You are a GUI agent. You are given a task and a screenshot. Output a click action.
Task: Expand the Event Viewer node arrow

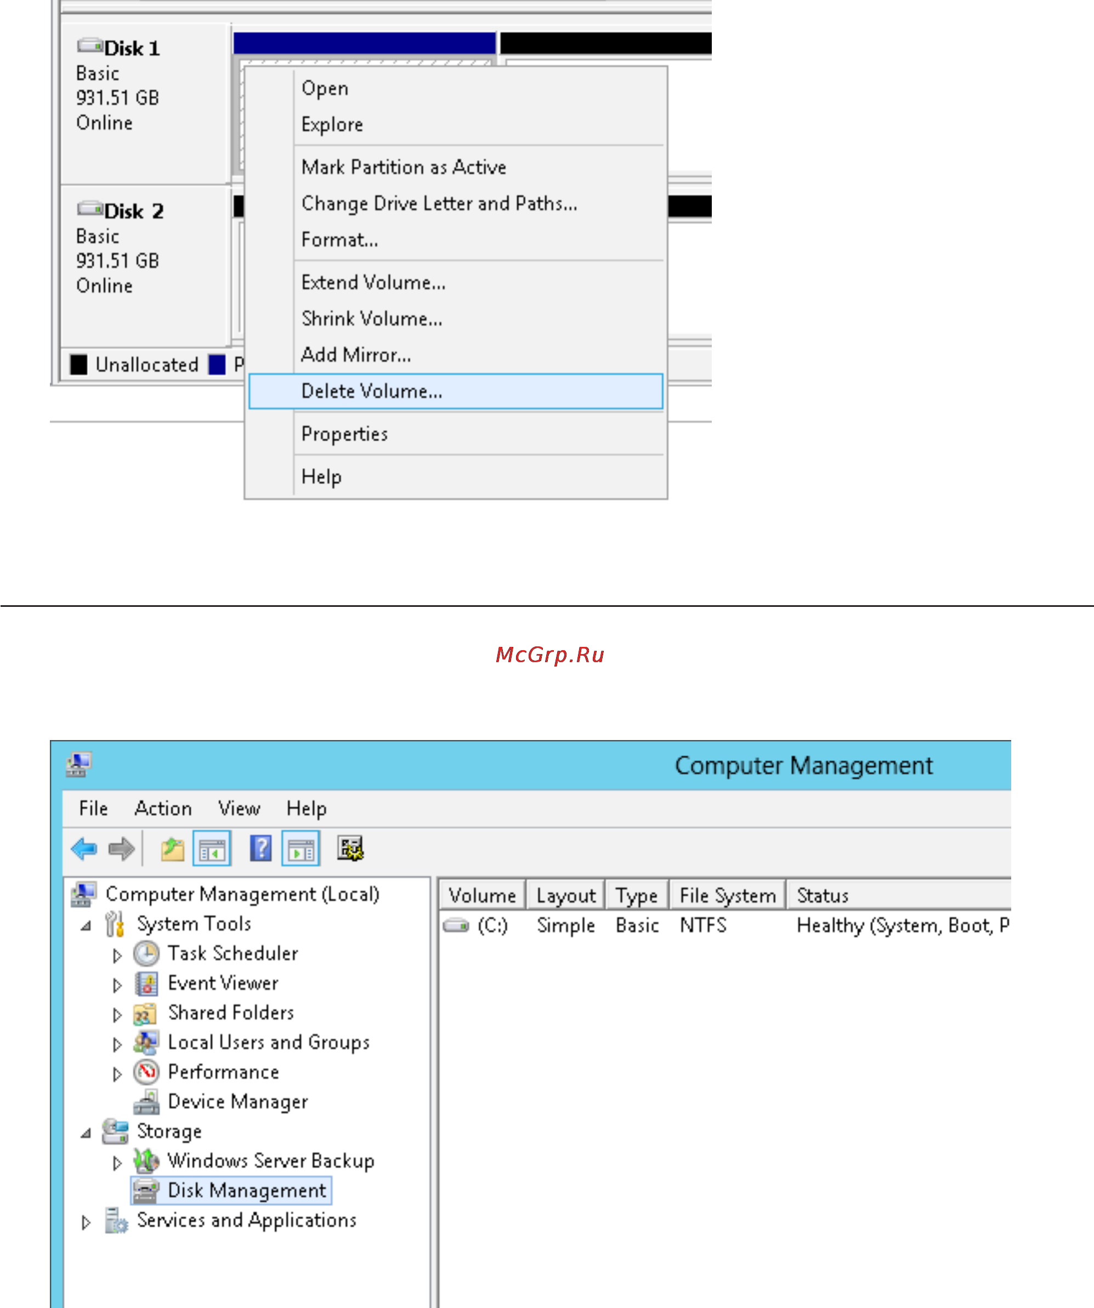click(x=117, y=985)
